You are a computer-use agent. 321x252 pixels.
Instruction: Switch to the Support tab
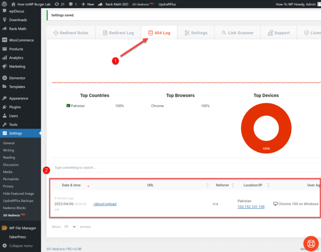point(279,33)
